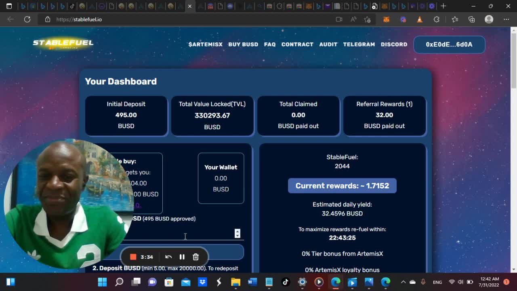Click the Total Value Locked 330293.67 card
The width and height of the screenshot is (517, 291).
212,116
